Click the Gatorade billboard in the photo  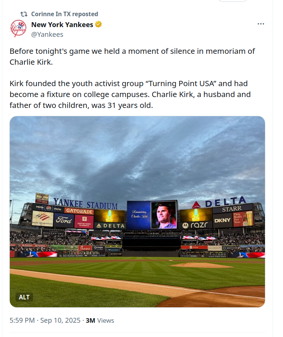tap(79, 211)
